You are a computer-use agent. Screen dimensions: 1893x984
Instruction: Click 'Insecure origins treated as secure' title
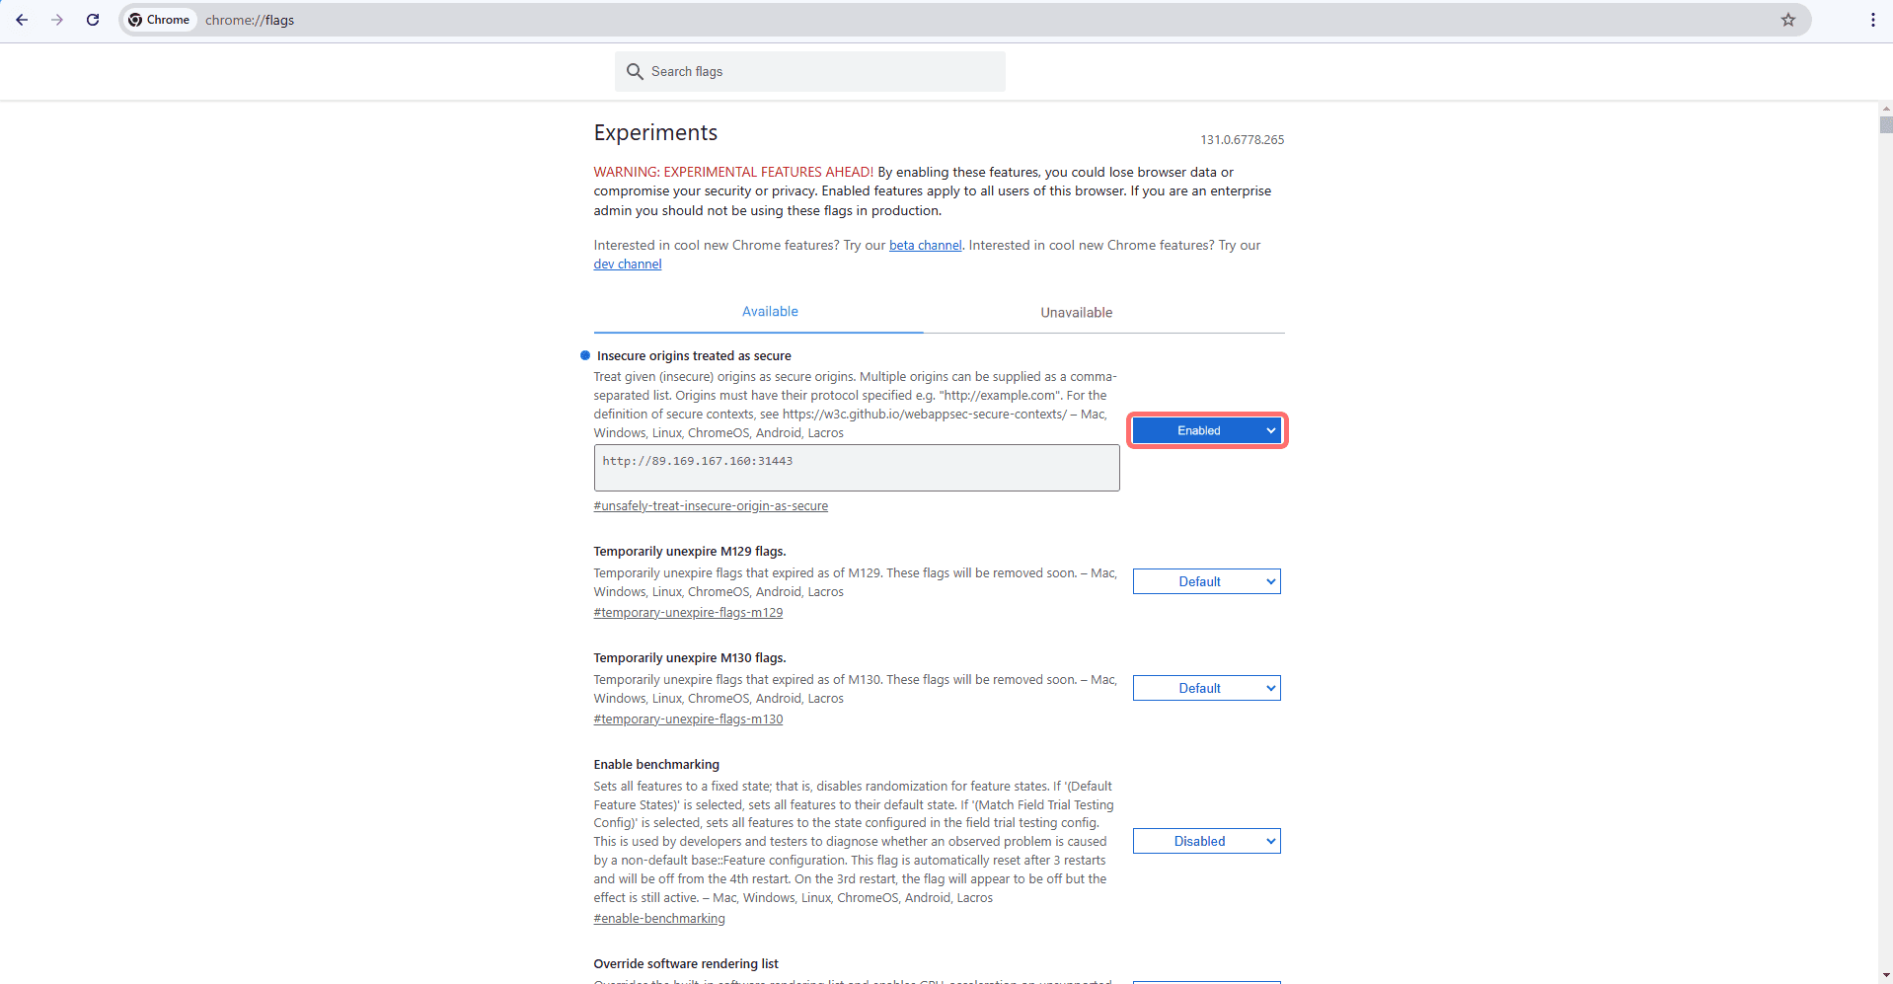[x=694, y=356]
